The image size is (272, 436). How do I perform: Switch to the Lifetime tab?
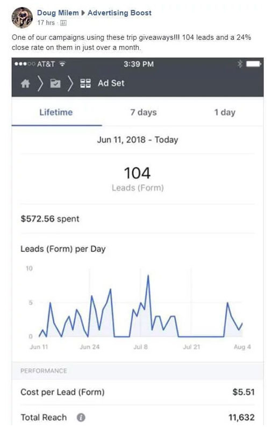tap(56, 112)
